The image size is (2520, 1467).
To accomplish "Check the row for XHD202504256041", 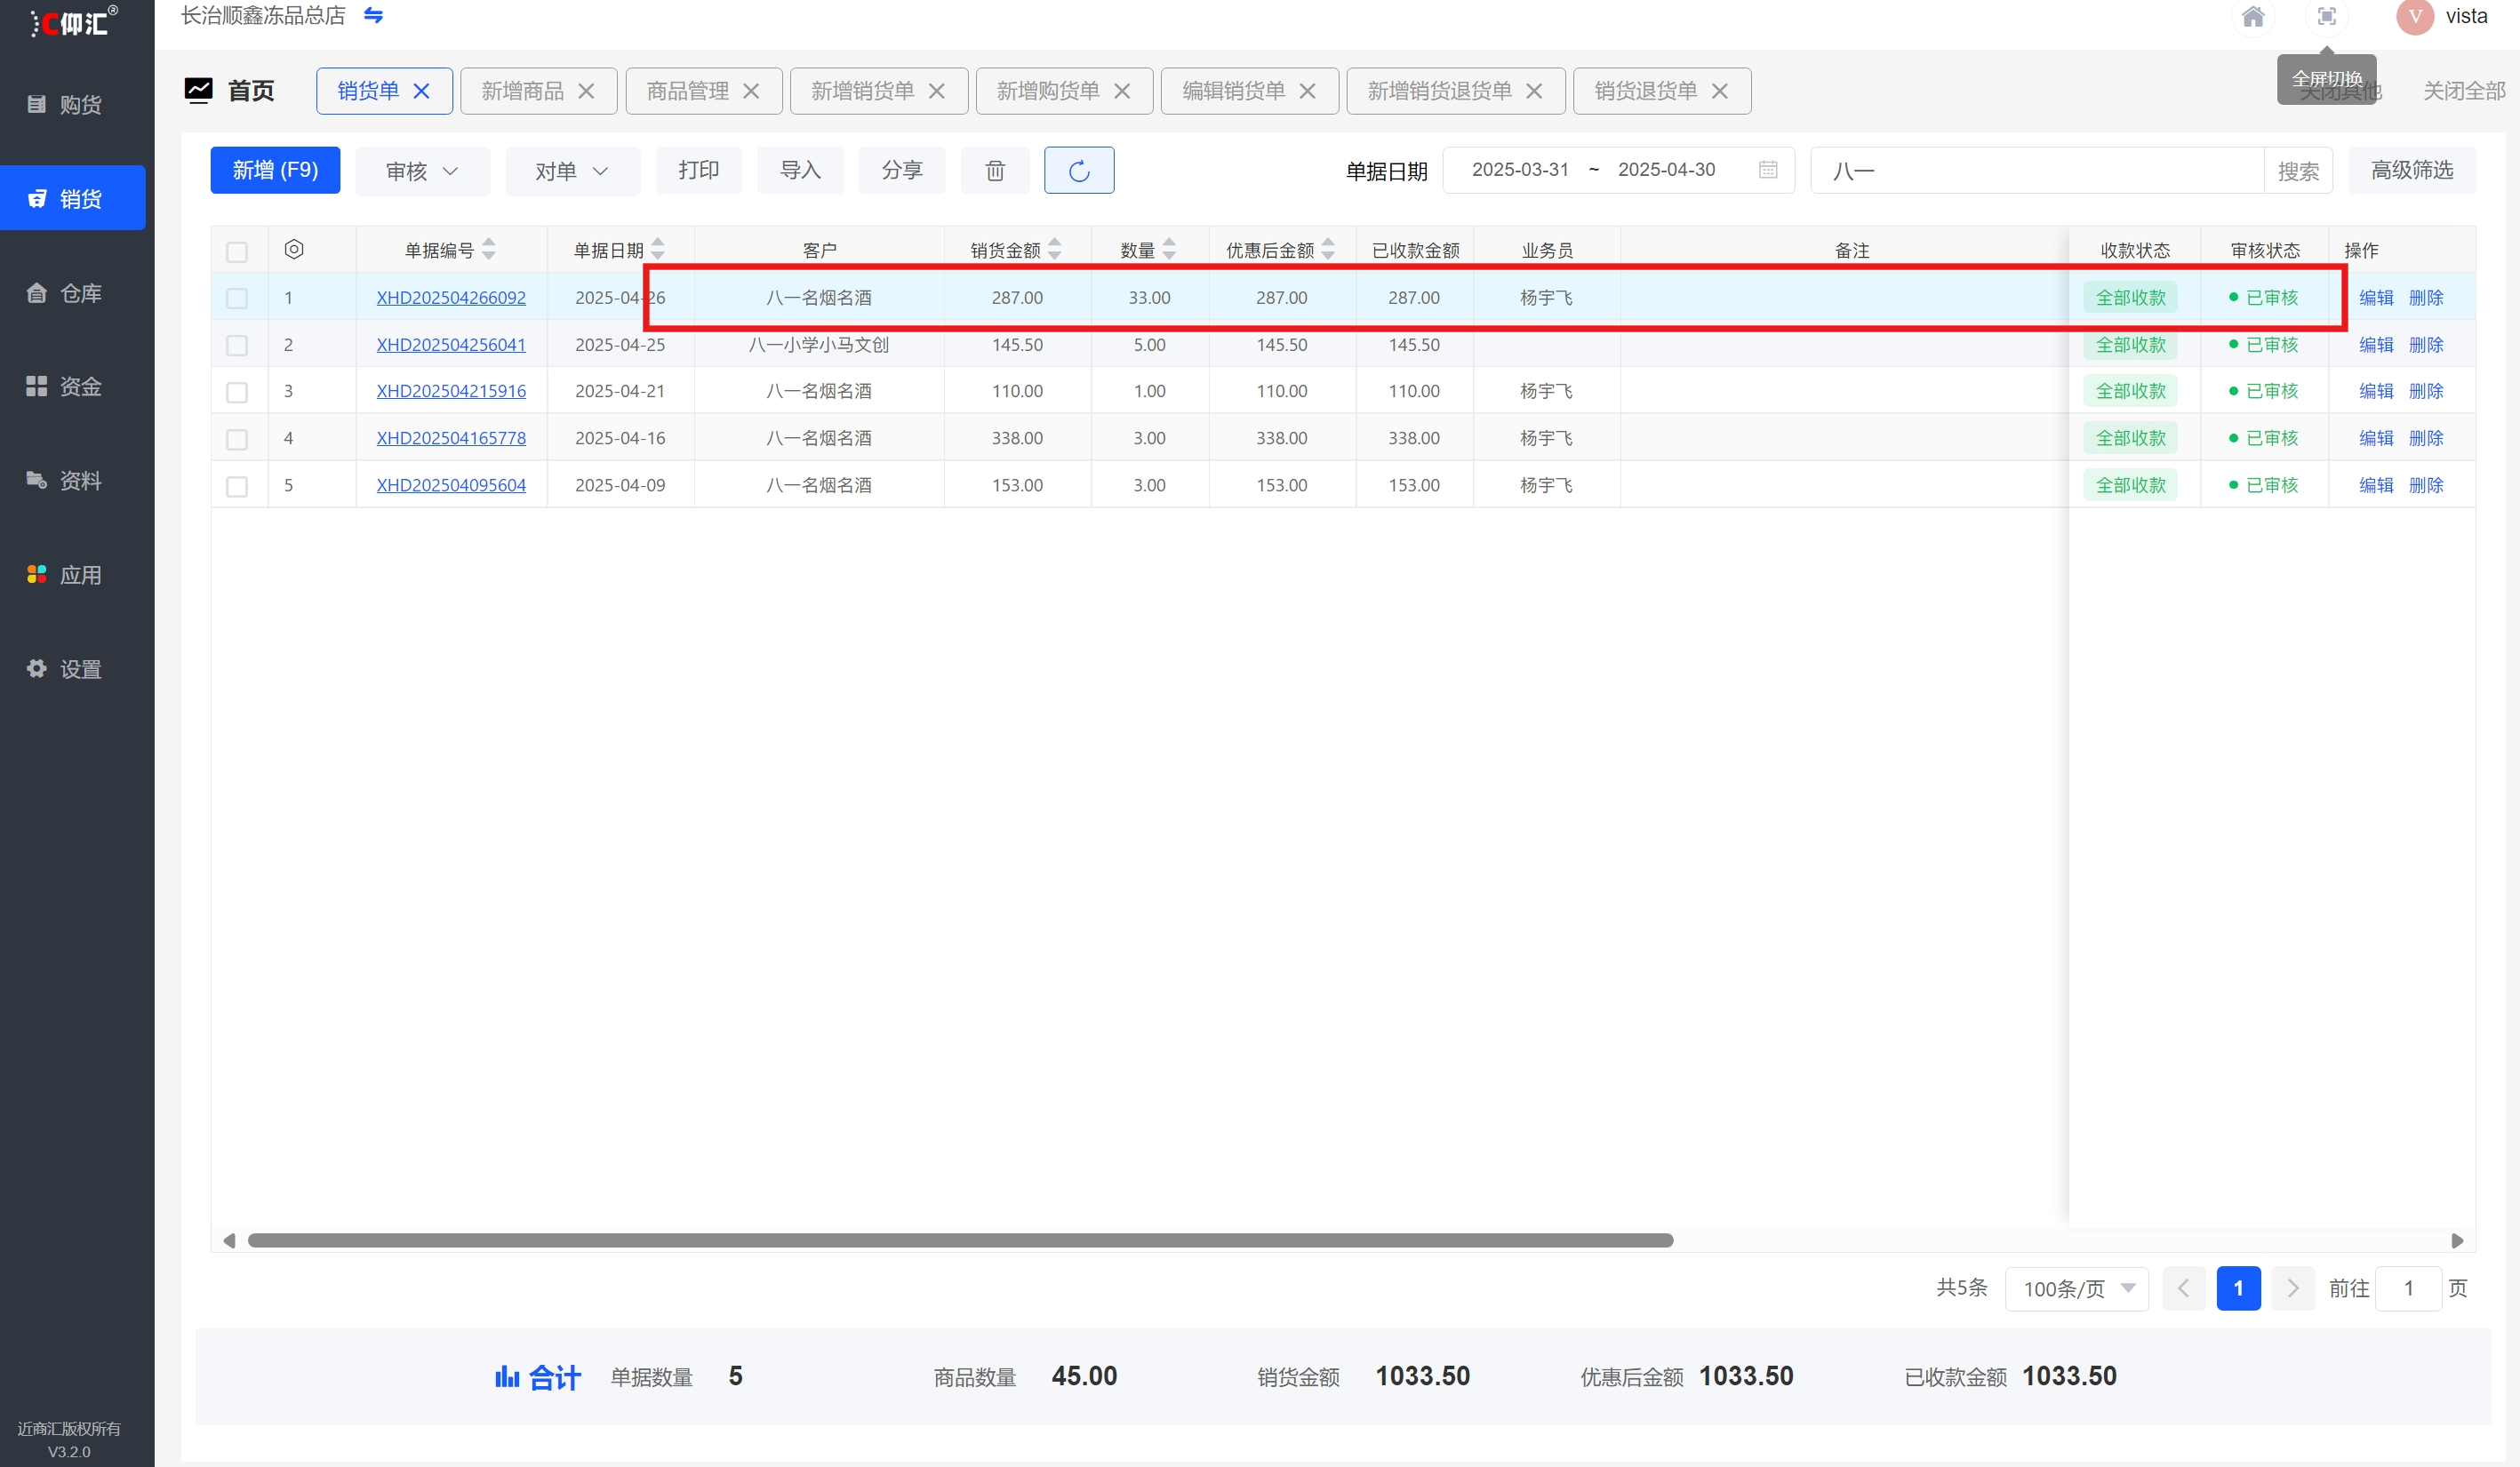I will pos(237,345).
